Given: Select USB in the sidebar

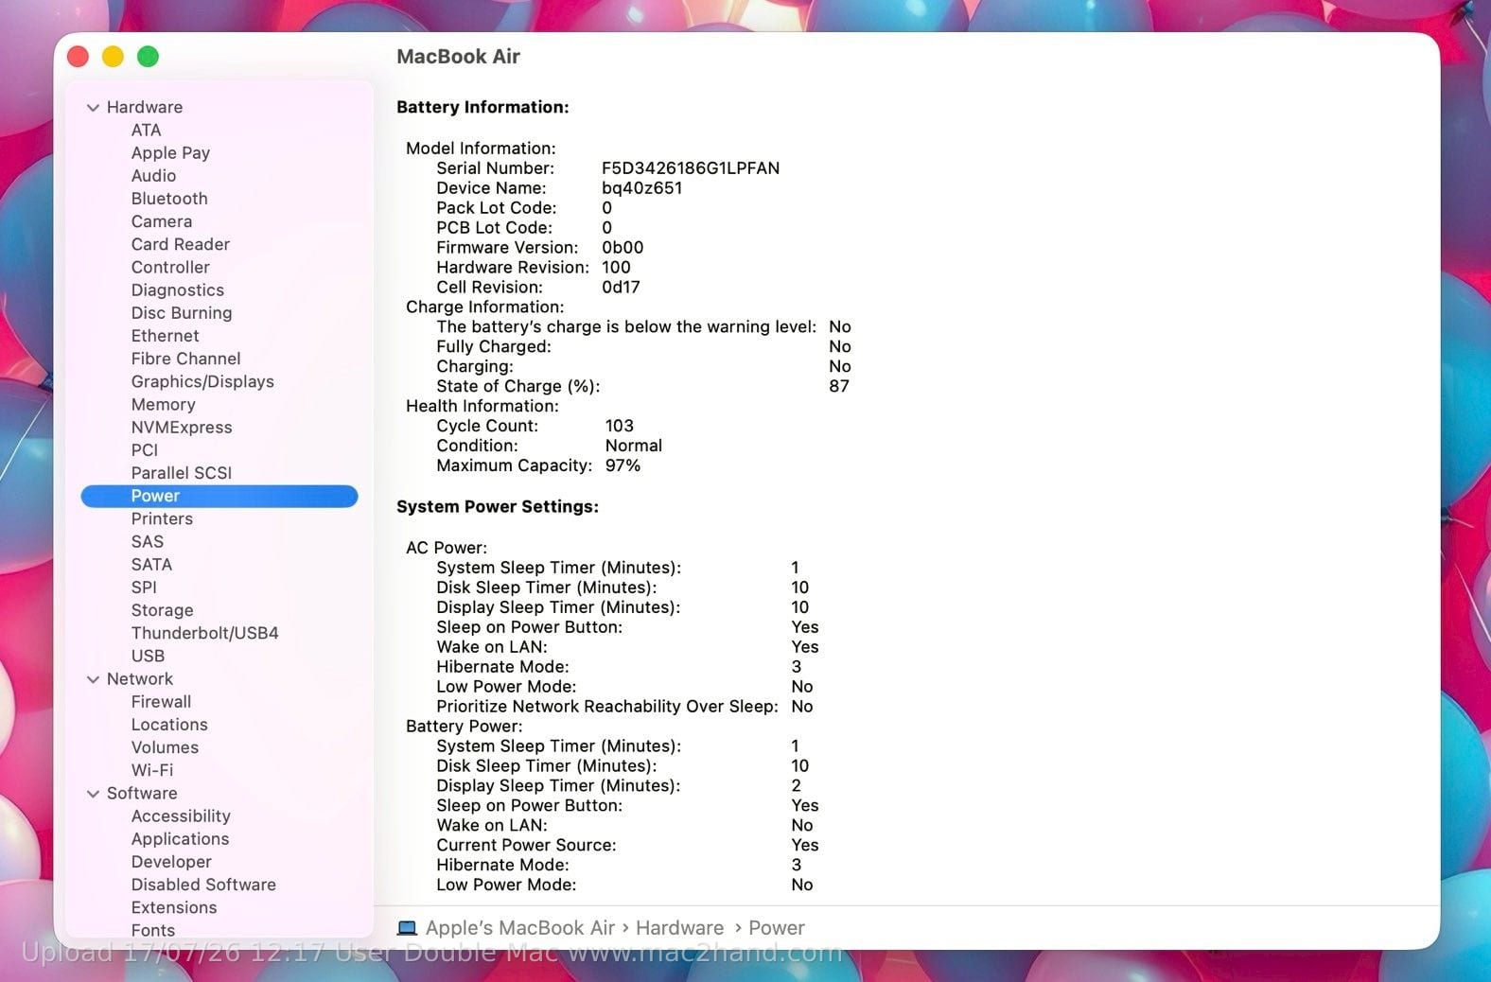Looking at the screenshot, I should 148,656.
